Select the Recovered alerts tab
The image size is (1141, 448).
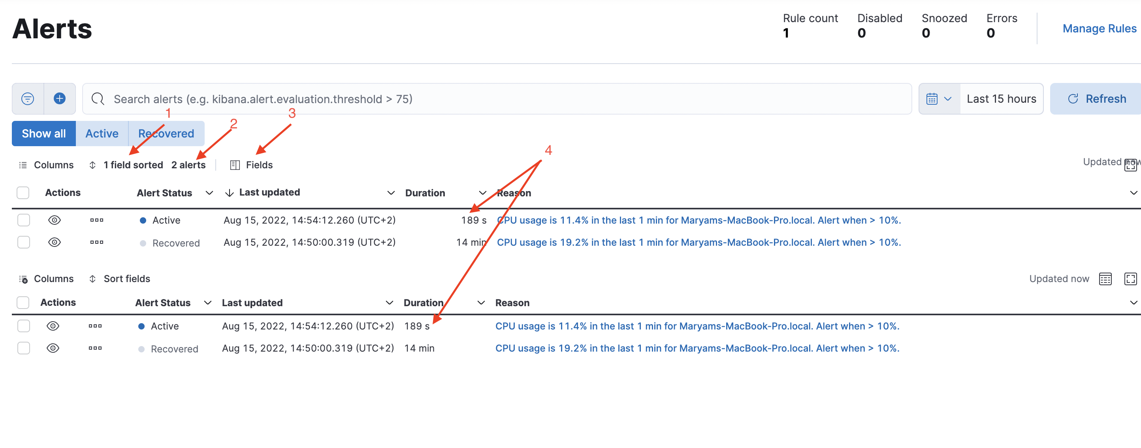(166, 134)
